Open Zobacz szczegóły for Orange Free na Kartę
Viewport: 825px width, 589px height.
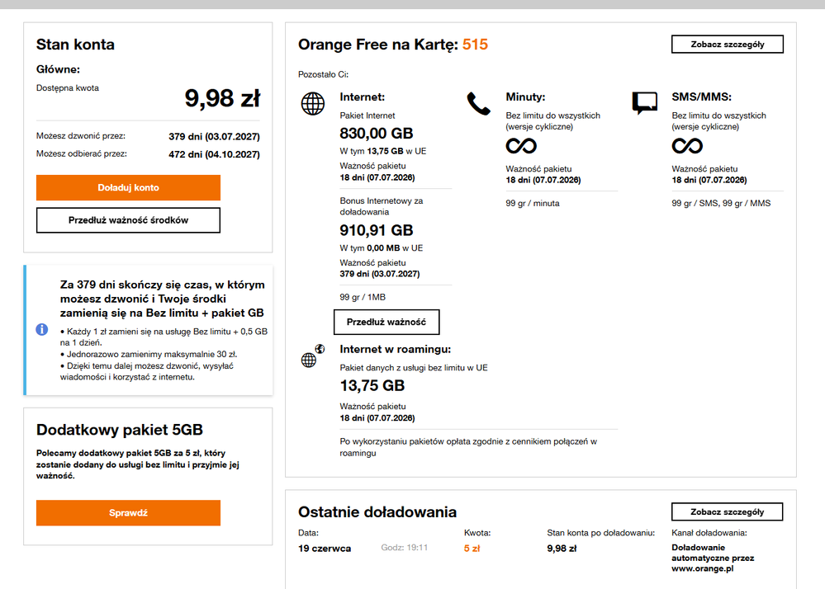727,45
